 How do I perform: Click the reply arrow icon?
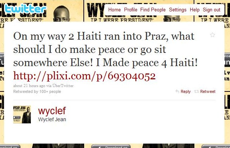click(x=177, y=91)
